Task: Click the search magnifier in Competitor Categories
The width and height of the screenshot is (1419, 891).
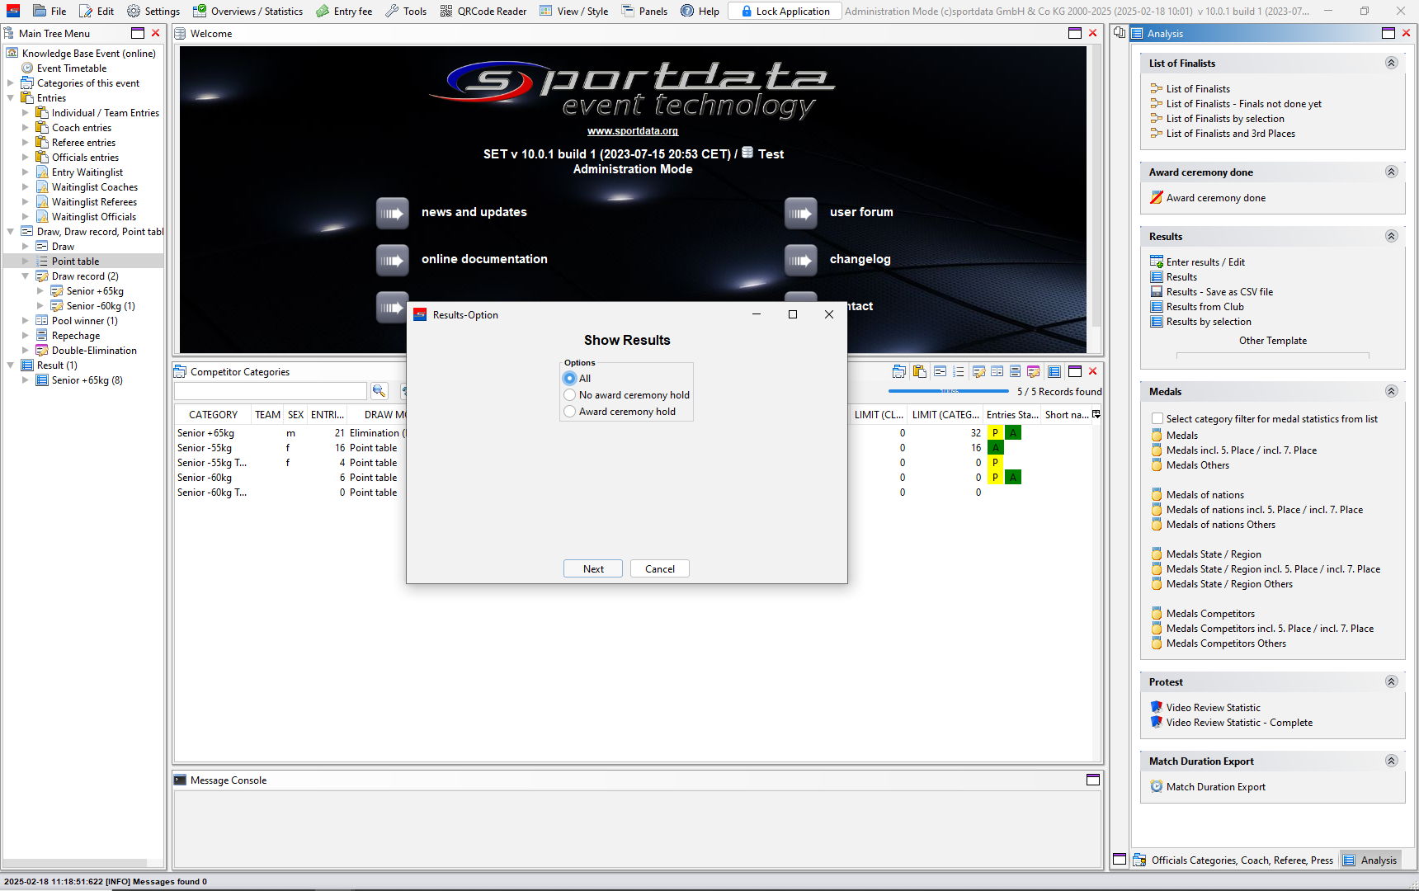Action: [x=379, y=391]
